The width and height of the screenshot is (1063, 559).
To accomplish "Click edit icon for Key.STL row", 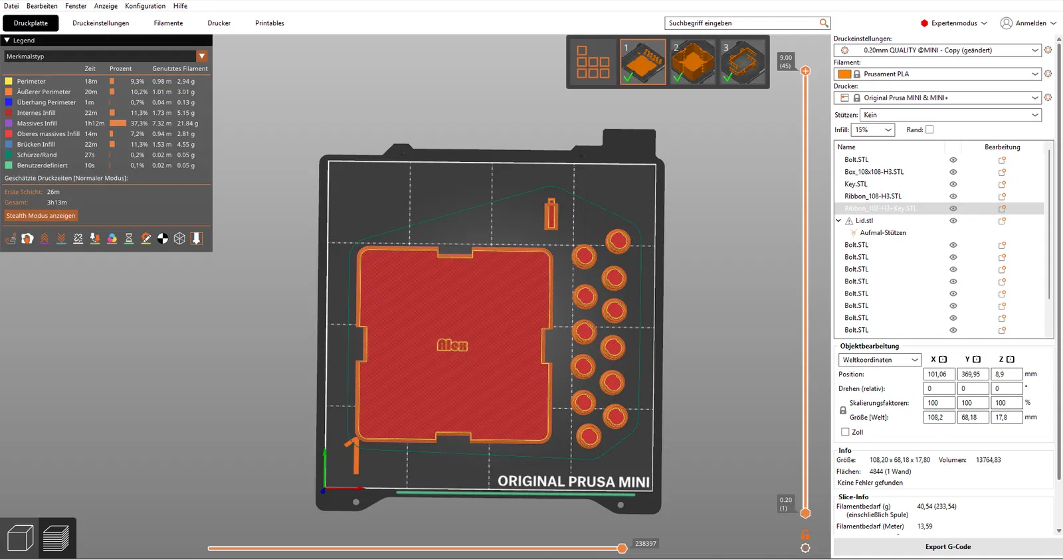I will (1002, 184).
